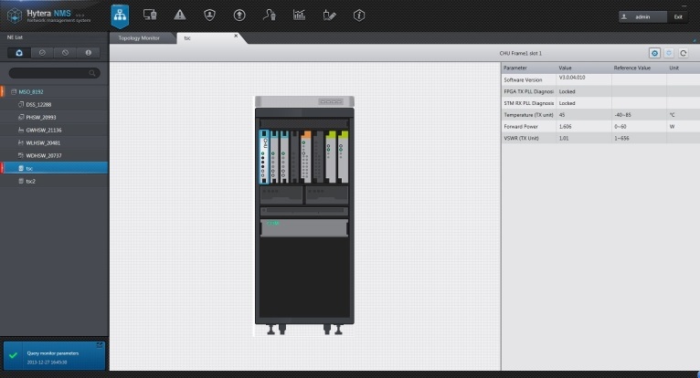Select the Temperature (TX unit) row
Screen dimensions: 700x378
coord(600,115)
